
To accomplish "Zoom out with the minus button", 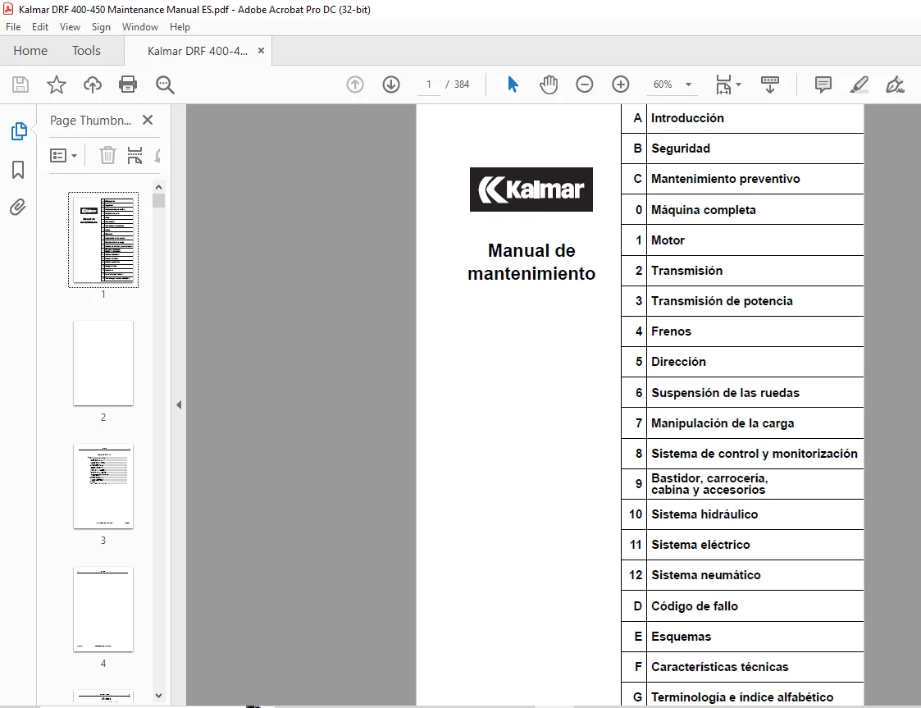I will [x=585, y=85].
